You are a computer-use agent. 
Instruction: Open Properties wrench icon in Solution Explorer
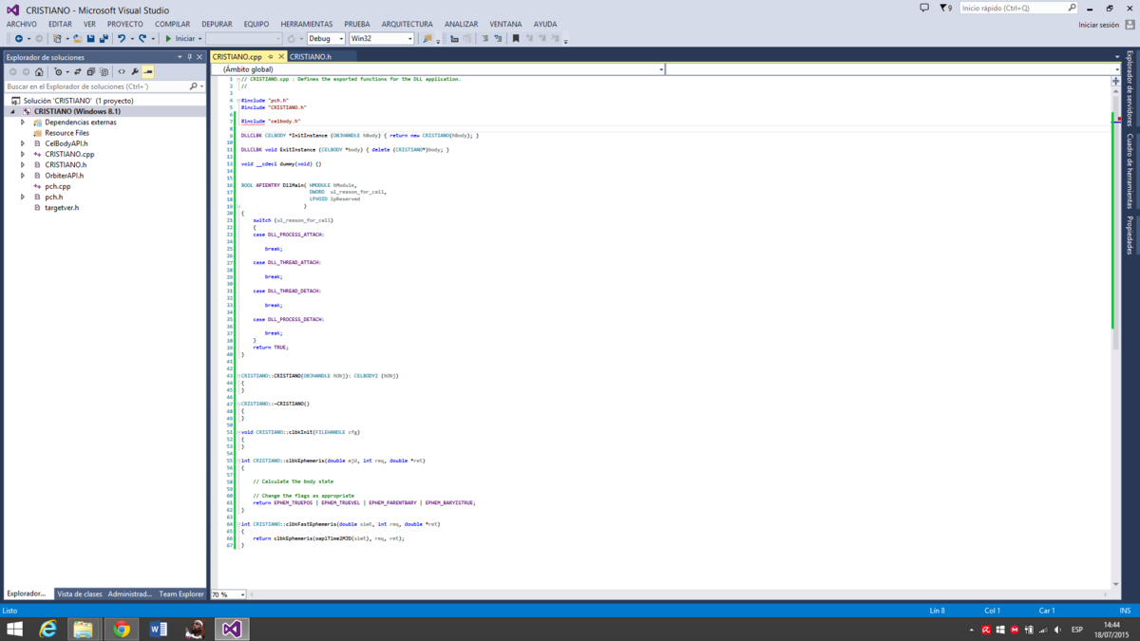pos(135,72)
